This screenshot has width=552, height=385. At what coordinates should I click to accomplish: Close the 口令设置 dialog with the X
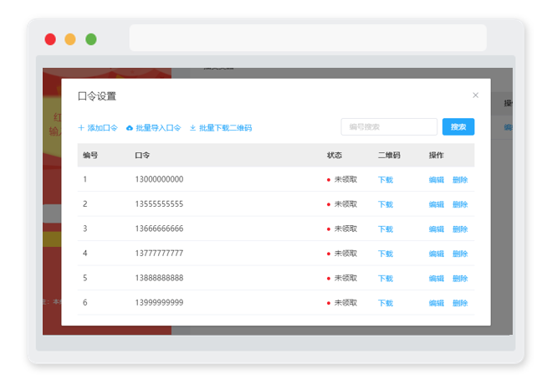click(475, 95)
